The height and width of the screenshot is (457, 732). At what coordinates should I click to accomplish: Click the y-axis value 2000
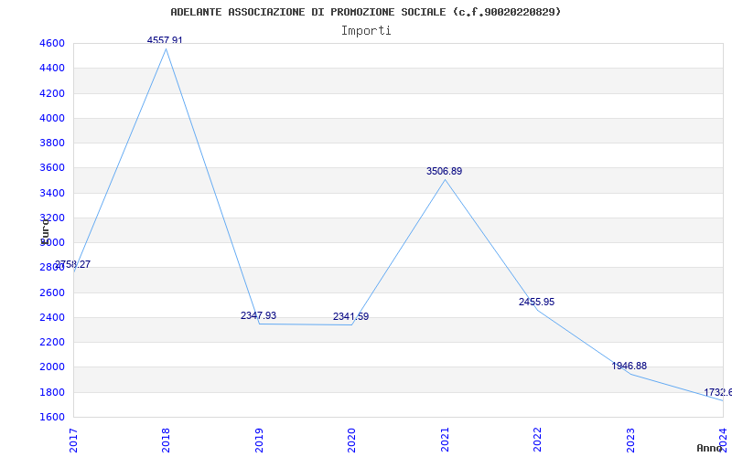point(52,367)
